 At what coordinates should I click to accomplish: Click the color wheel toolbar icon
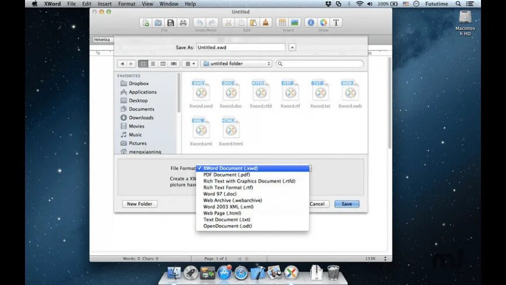(323, 23)
